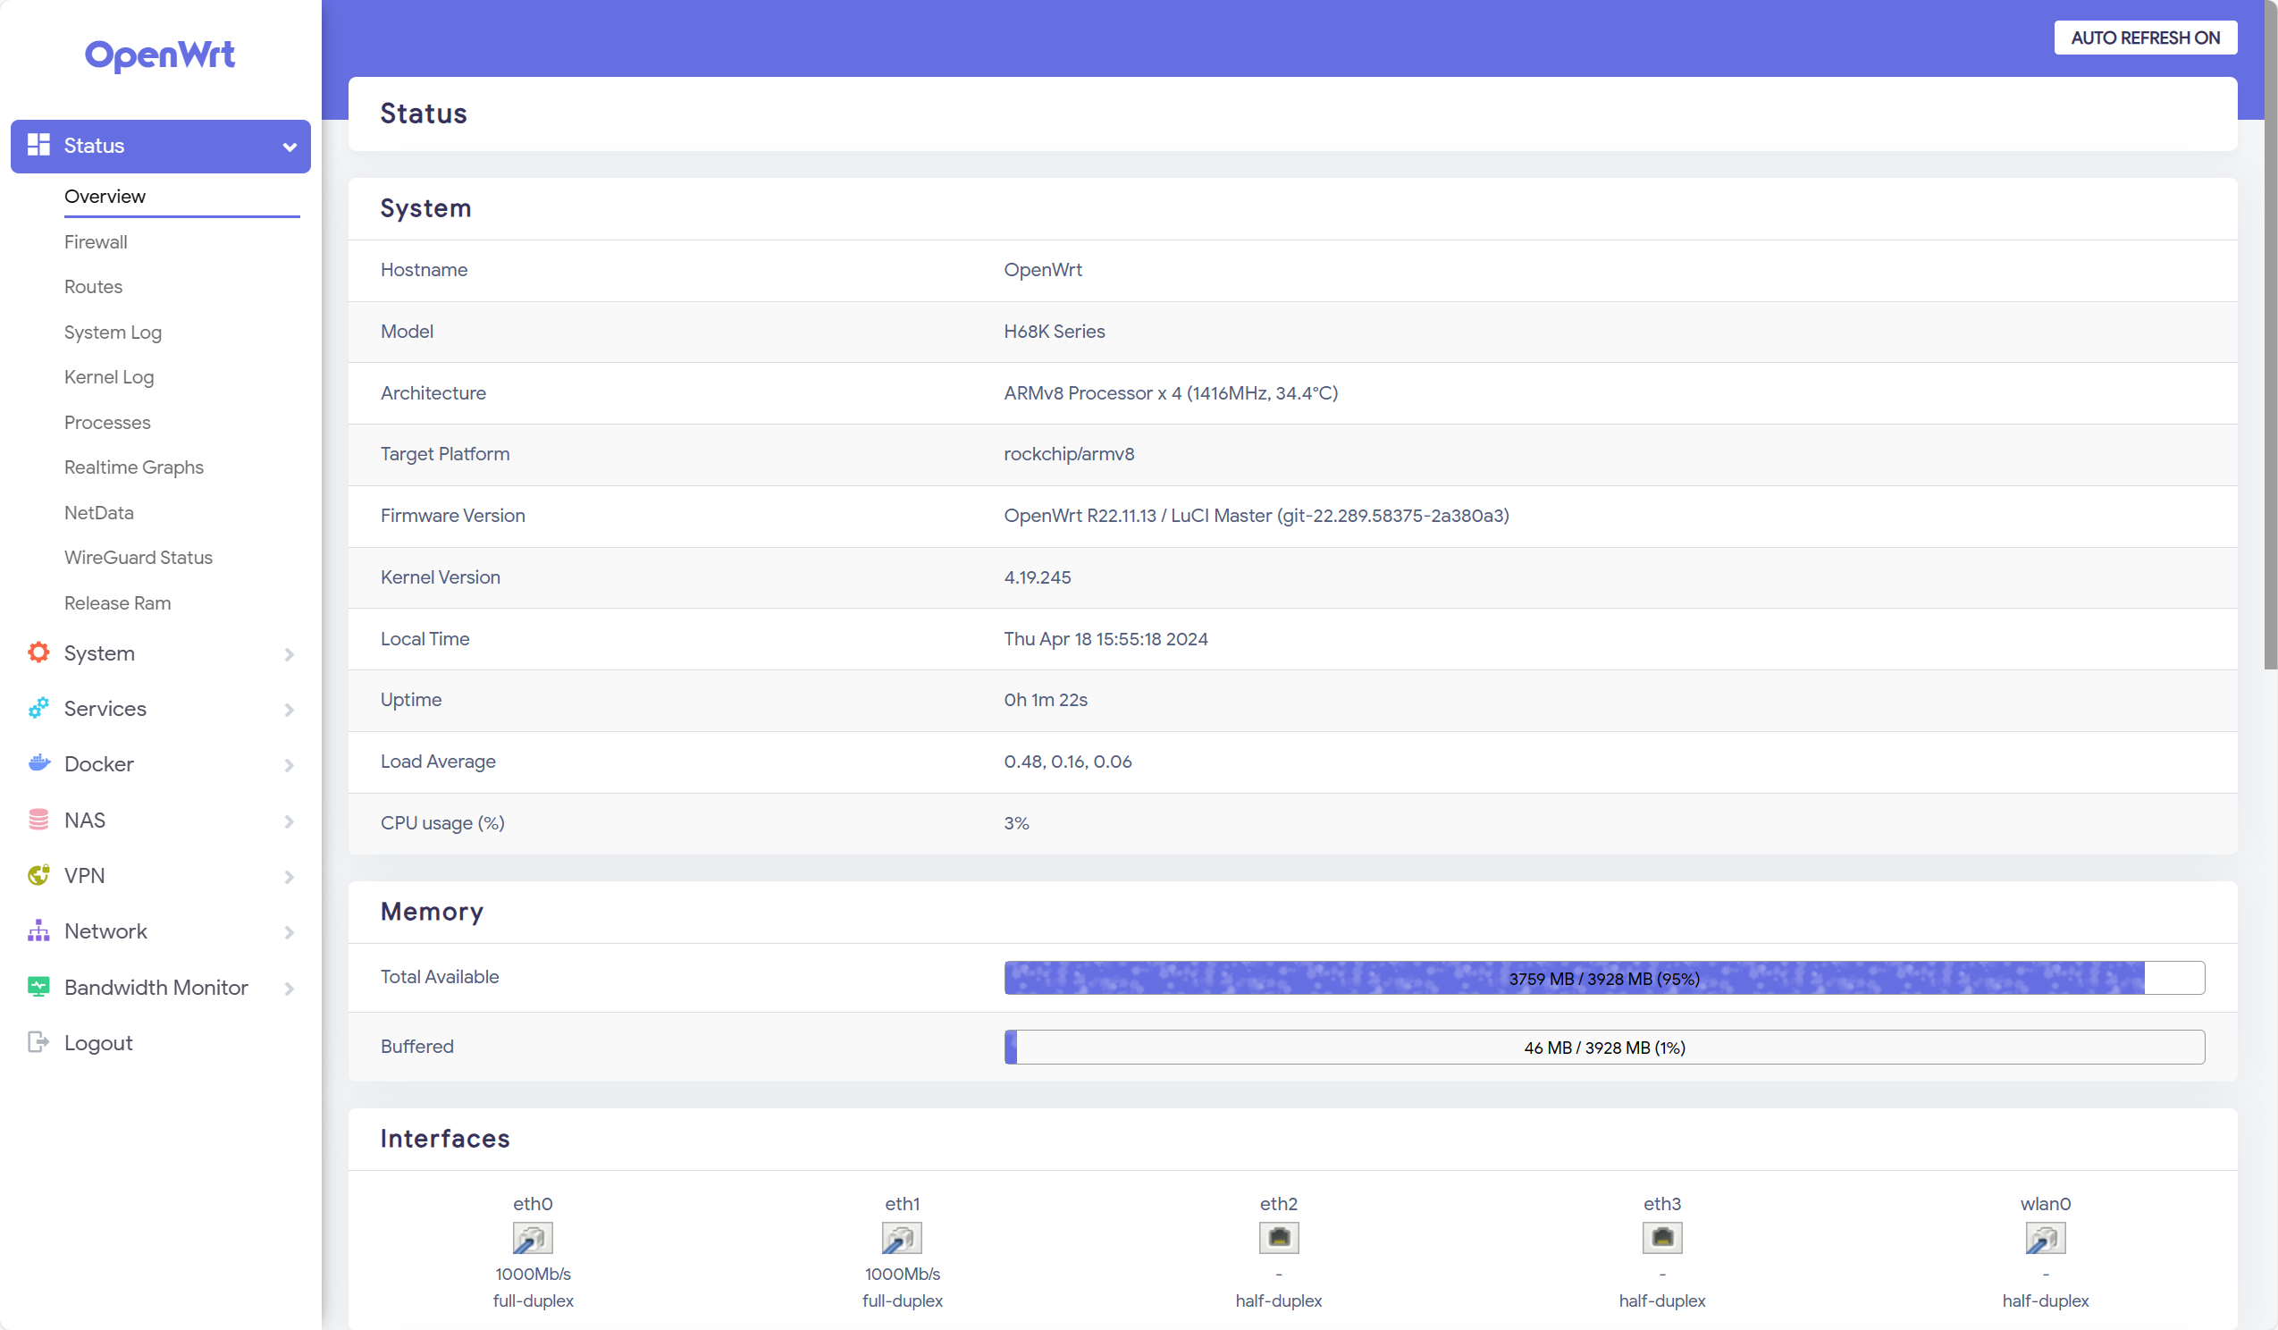This screenshot has width=2278, height=1330.
Task: Click the CPU usage 3% value
Action: (1016, 823)
